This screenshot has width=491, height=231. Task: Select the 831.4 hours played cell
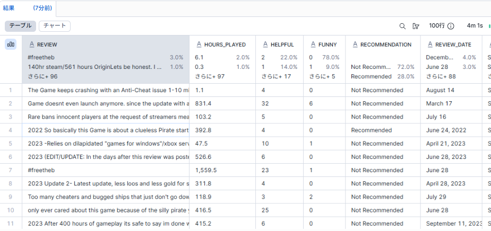[x=203, y=103]
